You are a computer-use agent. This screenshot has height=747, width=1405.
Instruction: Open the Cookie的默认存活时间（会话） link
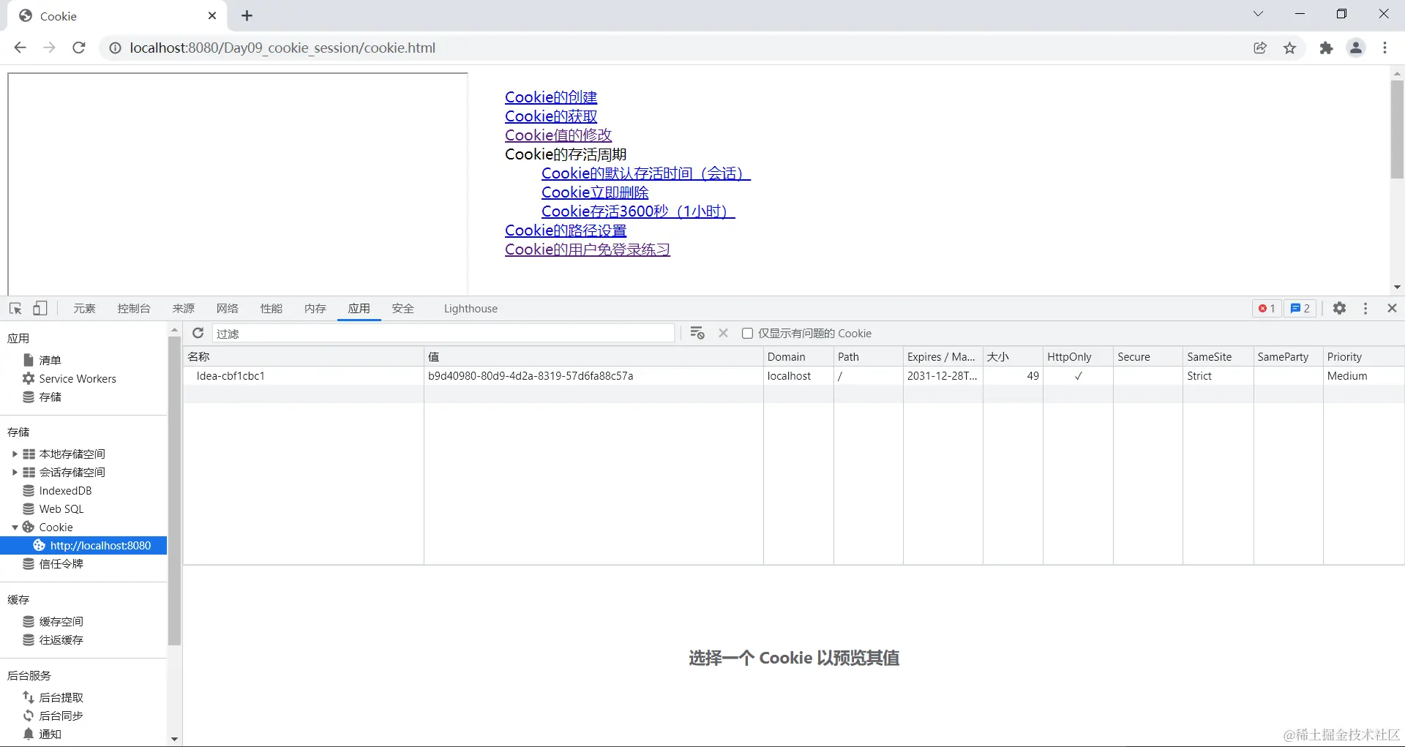click(646, 173)
